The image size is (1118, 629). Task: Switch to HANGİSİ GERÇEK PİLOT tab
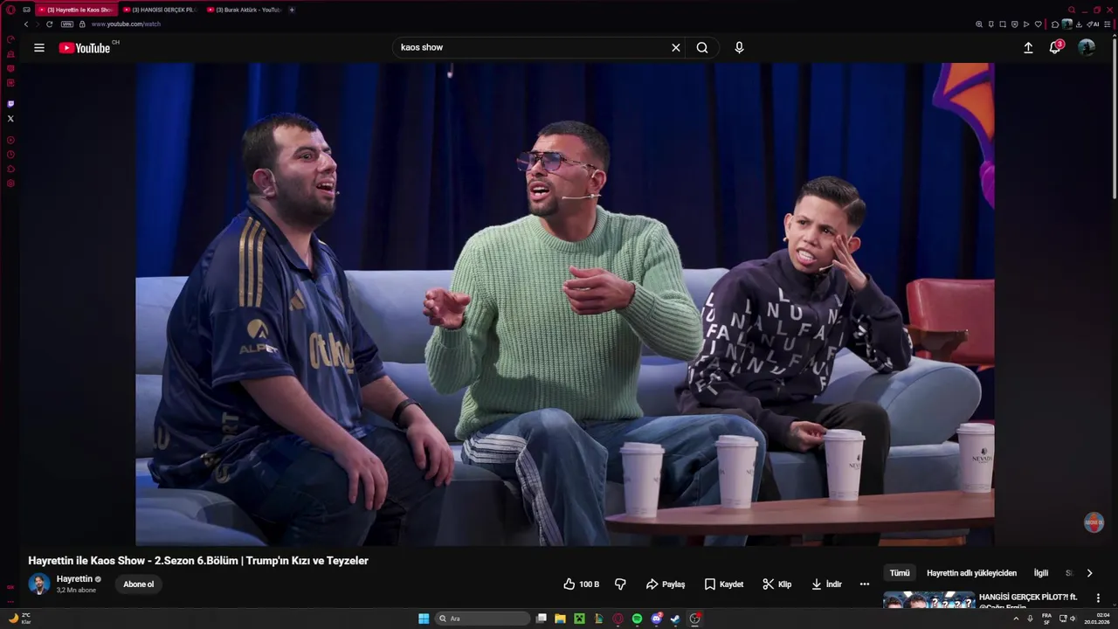pos(160,10)
